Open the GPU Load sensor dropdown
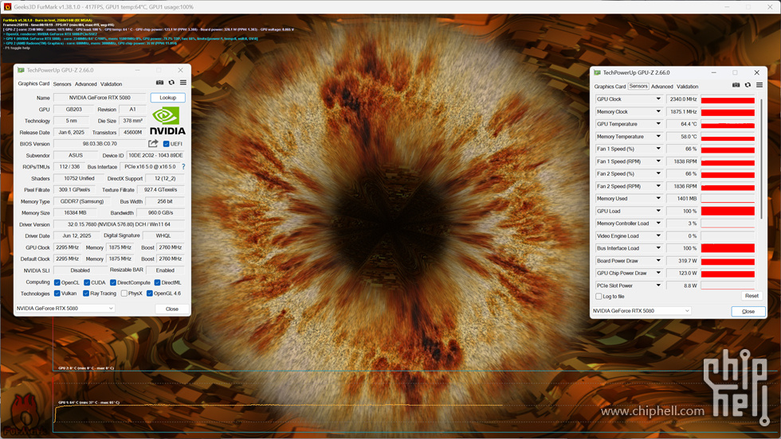 (658, 211)
